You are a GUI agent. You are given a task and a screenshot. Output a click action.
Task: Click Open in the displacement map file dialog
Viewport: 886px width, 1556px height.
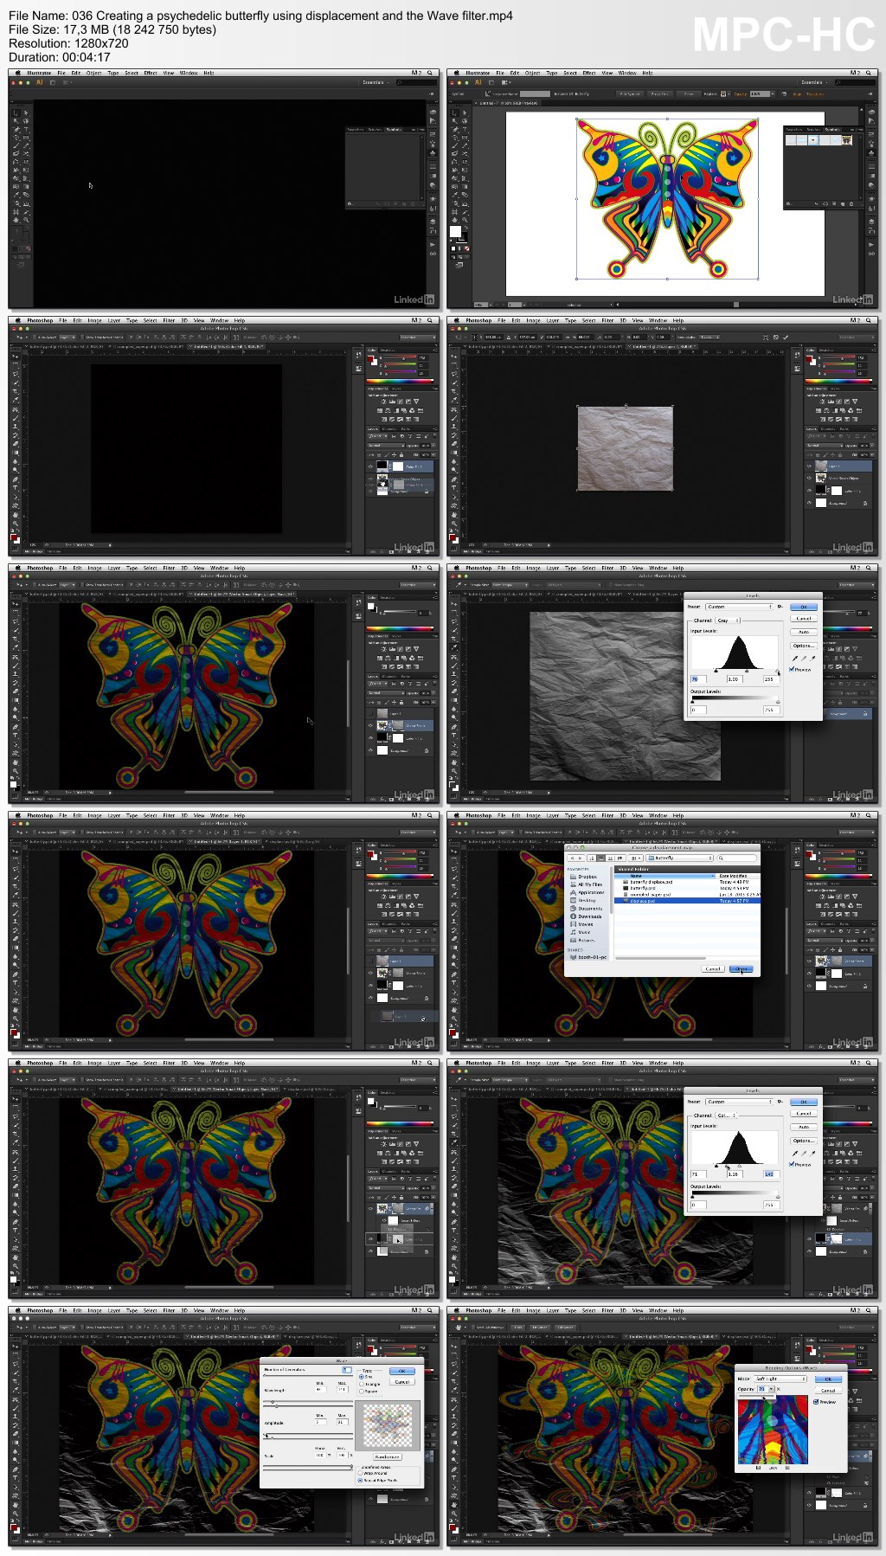pos(742,968)
